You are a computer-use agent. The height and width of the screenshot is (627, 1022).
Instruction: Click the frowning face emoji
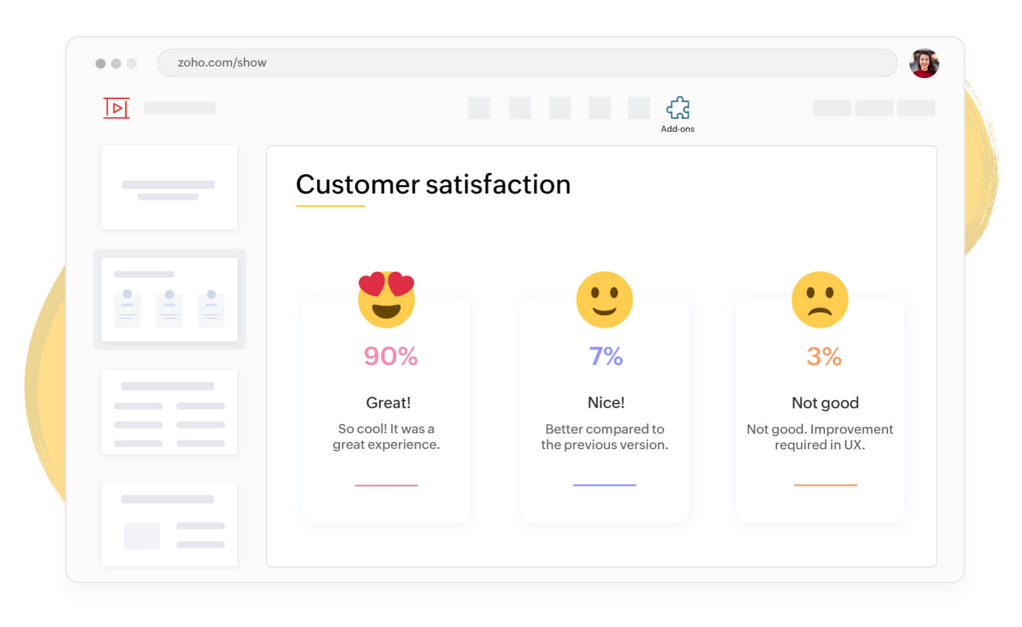[820, 300]
